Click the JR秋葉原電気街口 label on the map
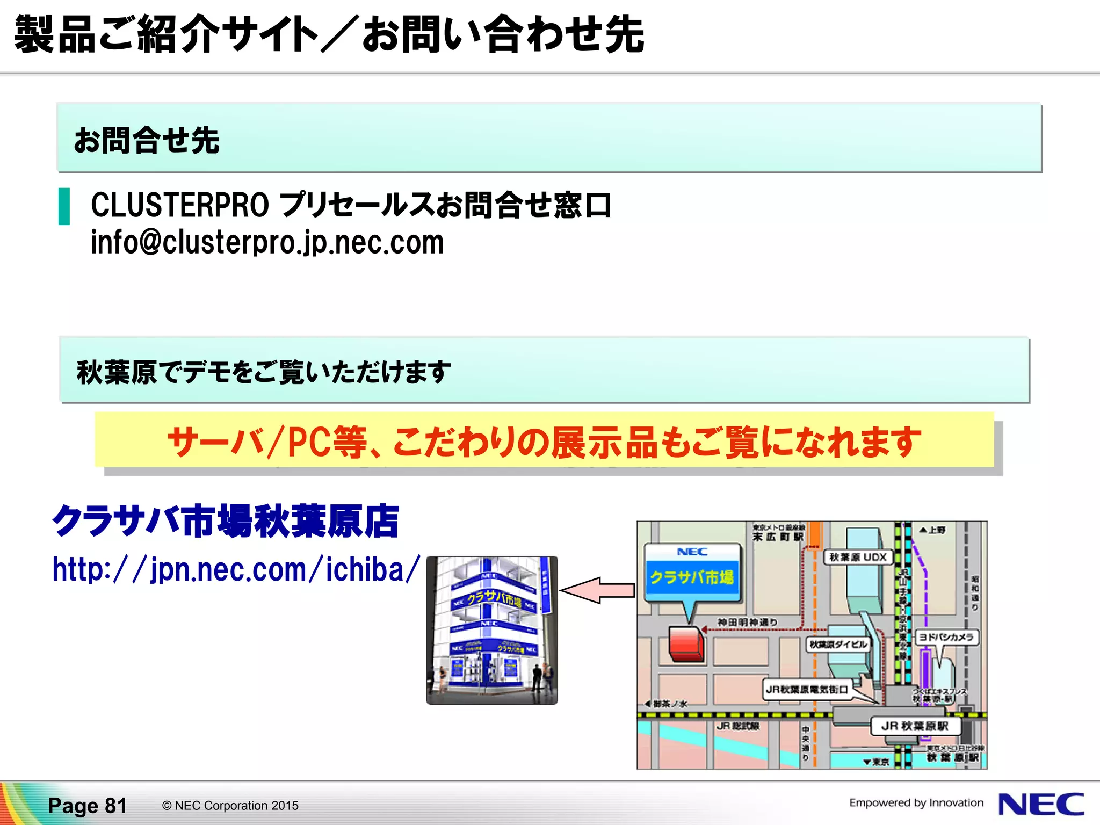Image resolution: width=1100 pixels, height=825 pixels. pos(807,689)
